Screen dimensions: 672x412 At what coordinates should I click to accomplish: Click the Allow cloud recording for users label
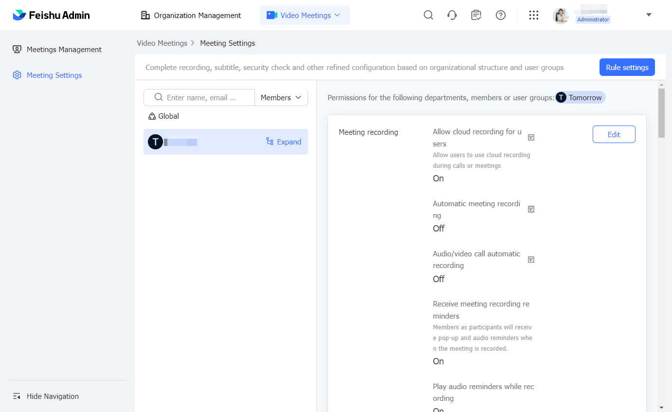coord(477,138)
